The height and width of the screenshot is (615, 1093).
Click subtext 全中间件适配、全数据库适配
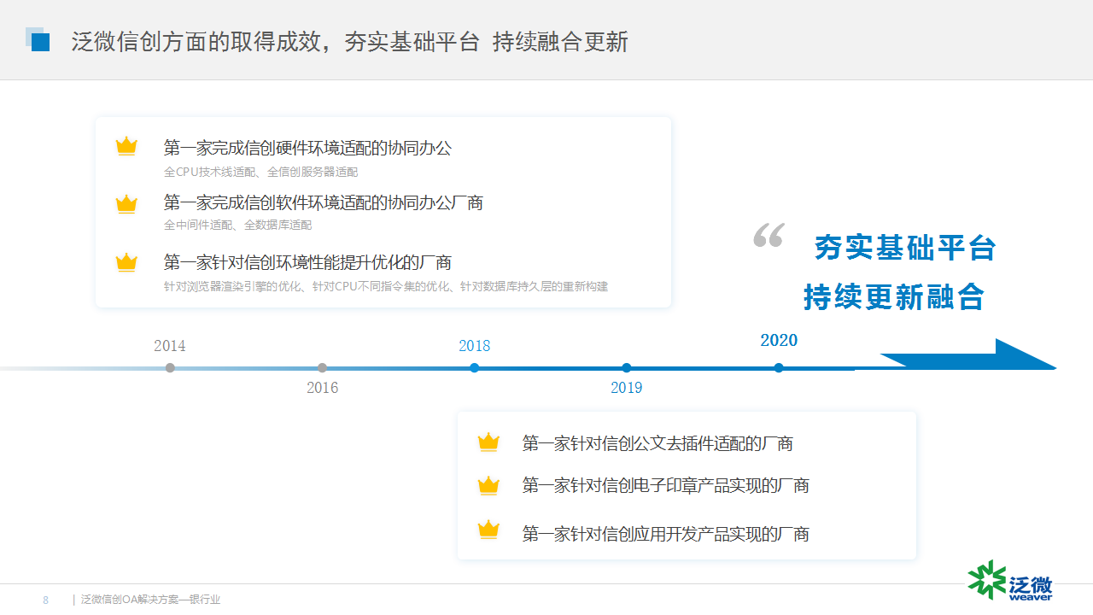tap(237, 225)
